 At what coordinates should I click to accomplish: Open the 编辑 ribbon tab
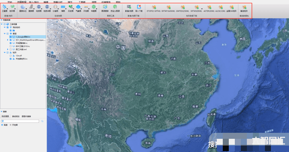(46, 2)
